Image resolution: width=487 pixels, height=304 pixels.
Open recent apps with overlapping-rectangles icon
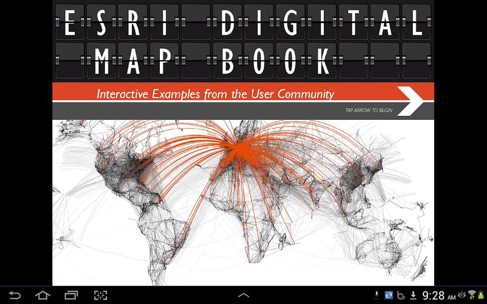point(71,295)
